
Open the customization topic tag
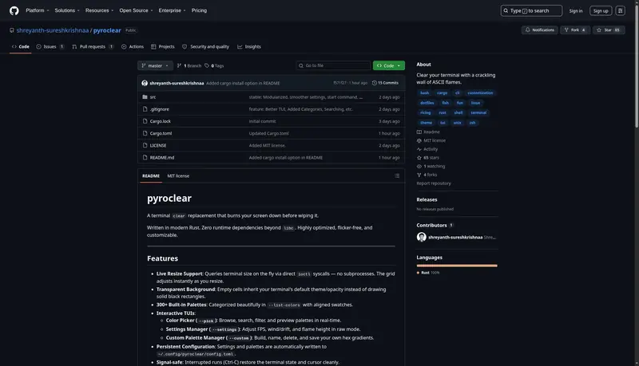480,93
